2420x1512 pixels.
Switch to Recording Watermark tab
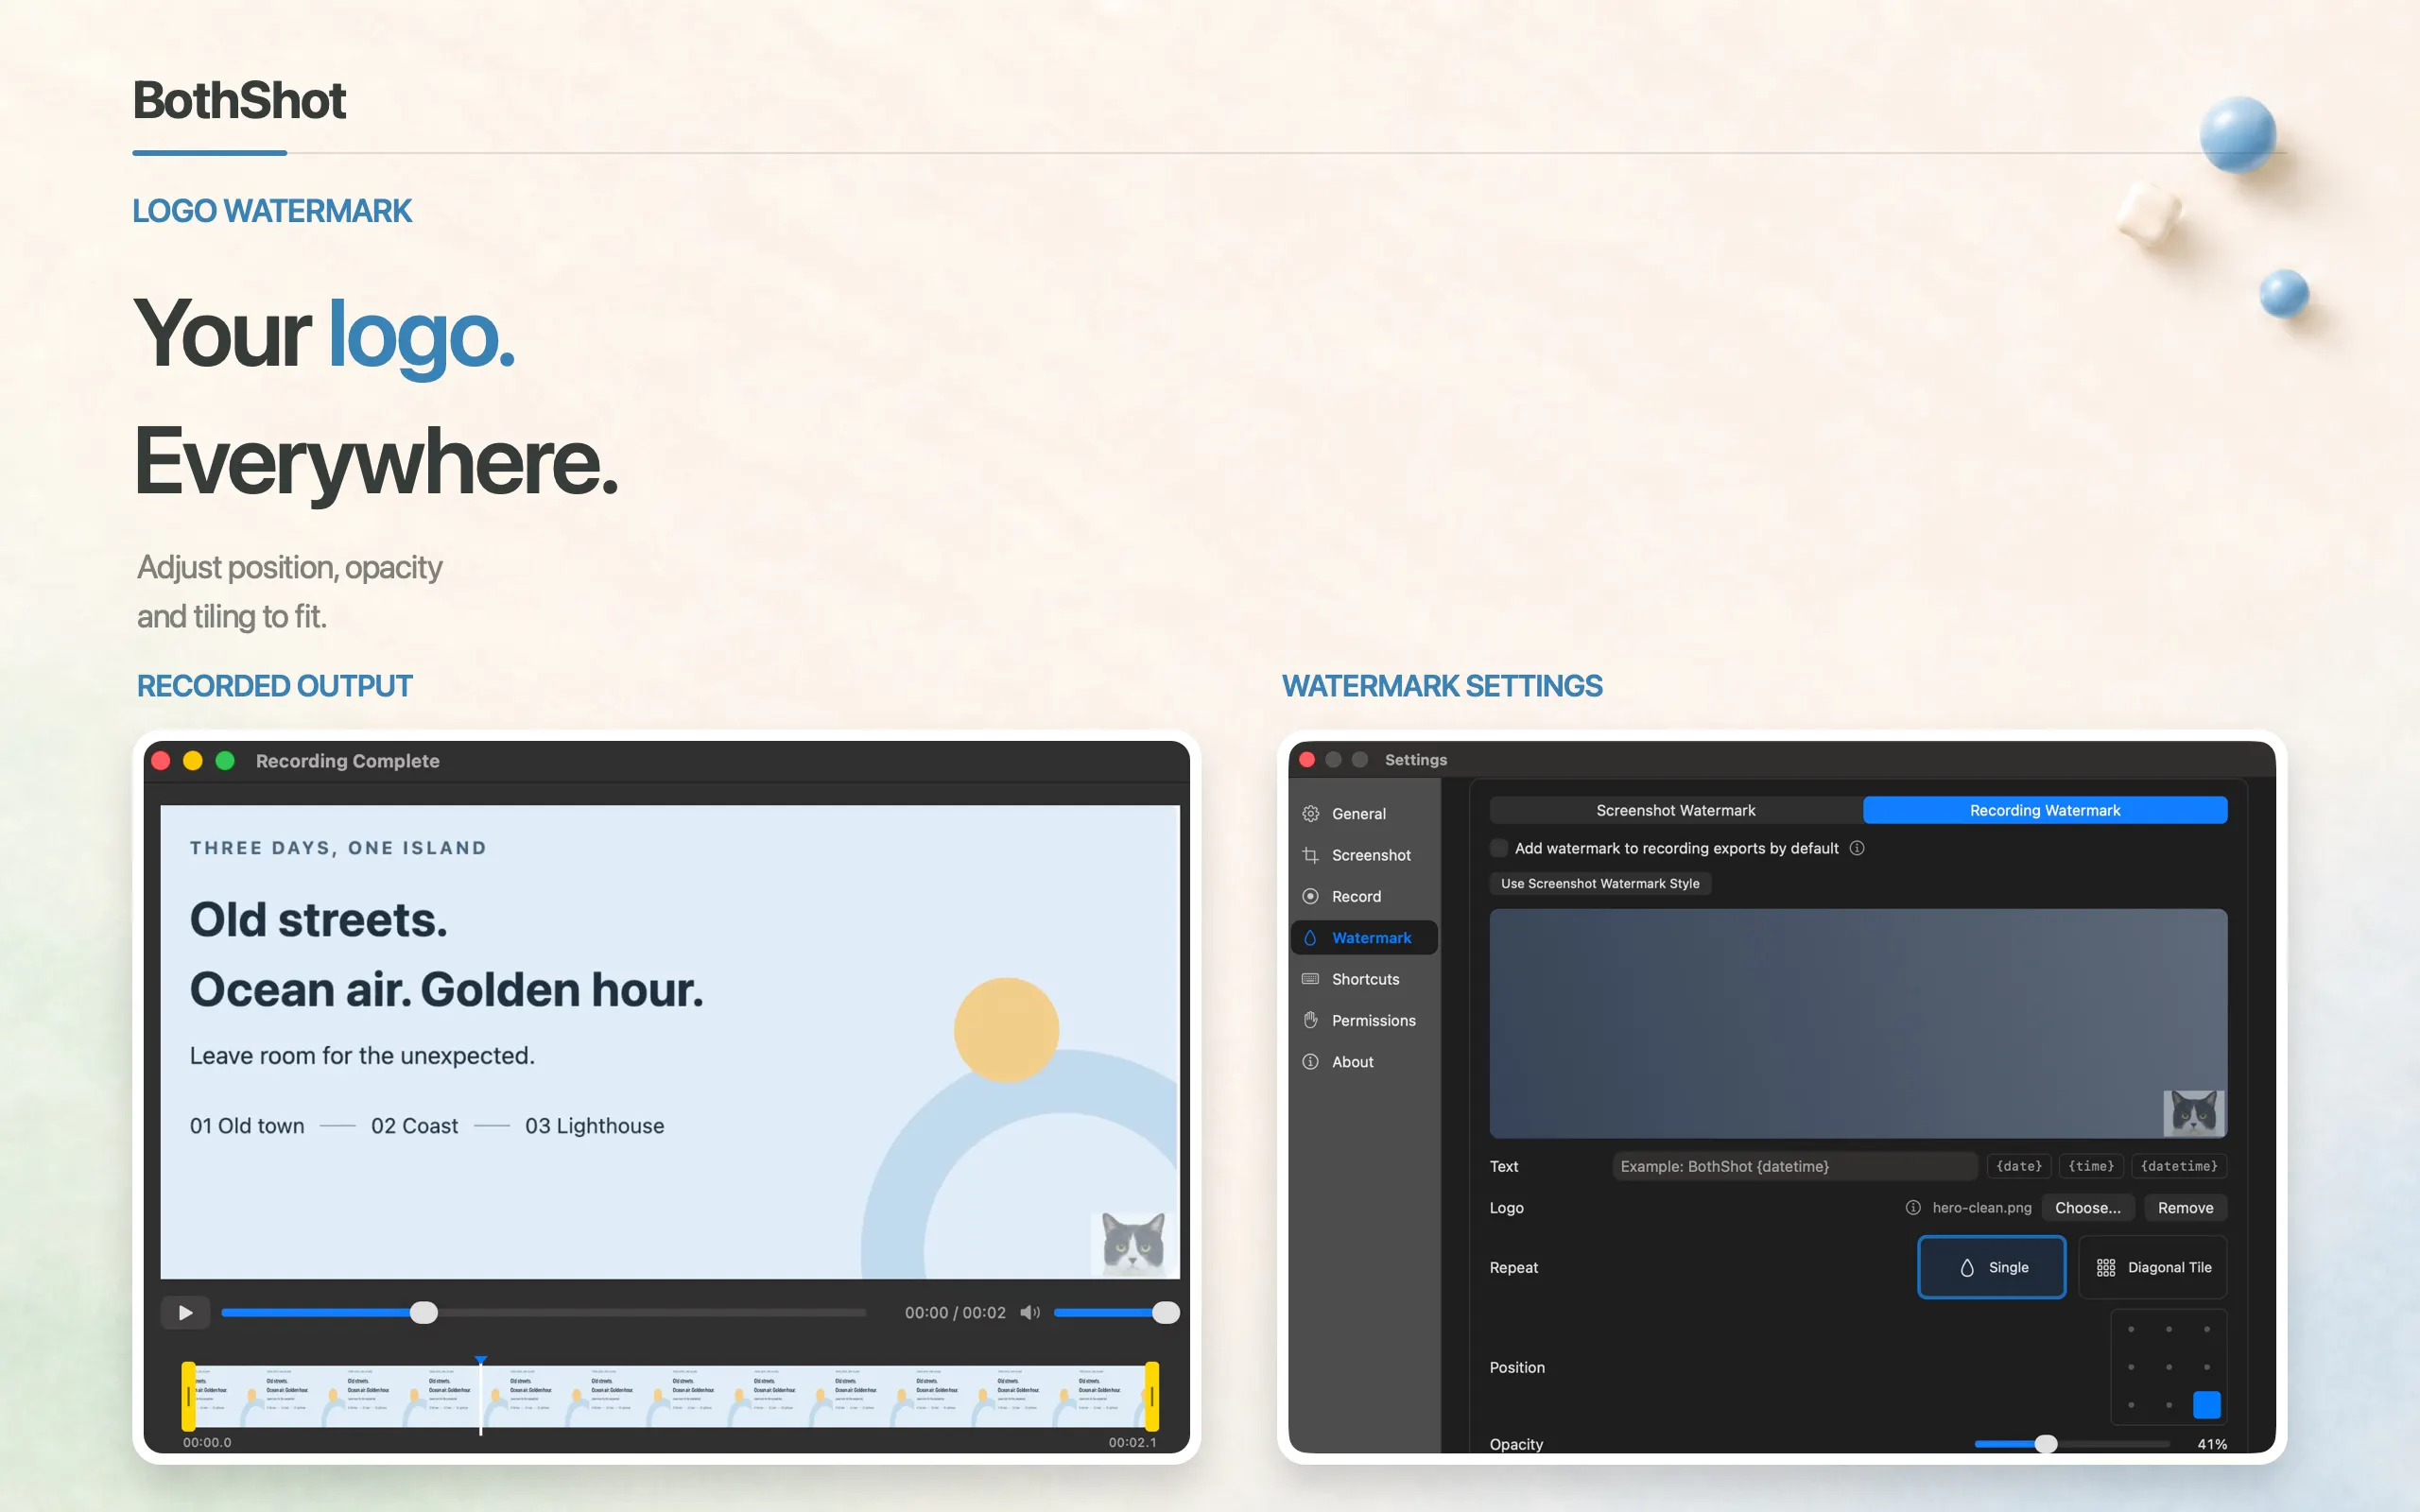tap(2045, 810)
